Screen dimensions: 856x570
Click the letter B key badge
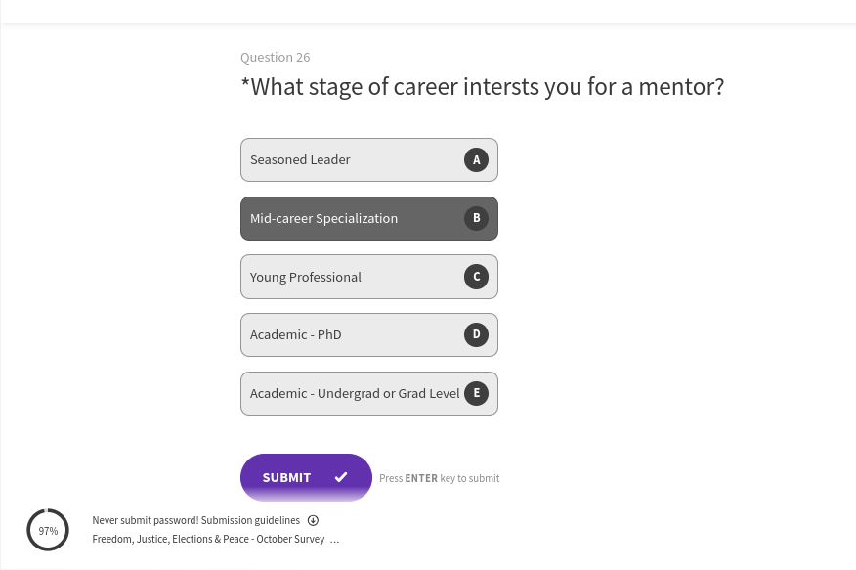476,218
